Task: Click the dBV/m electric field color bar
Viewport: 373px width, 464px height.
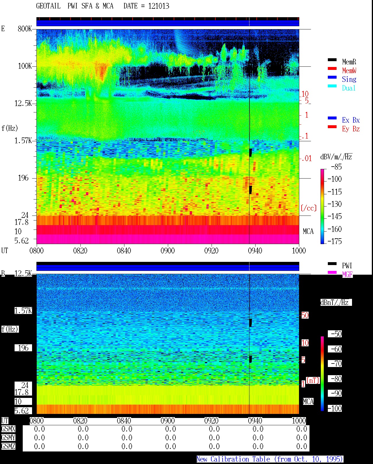Action: click(322, 206)
